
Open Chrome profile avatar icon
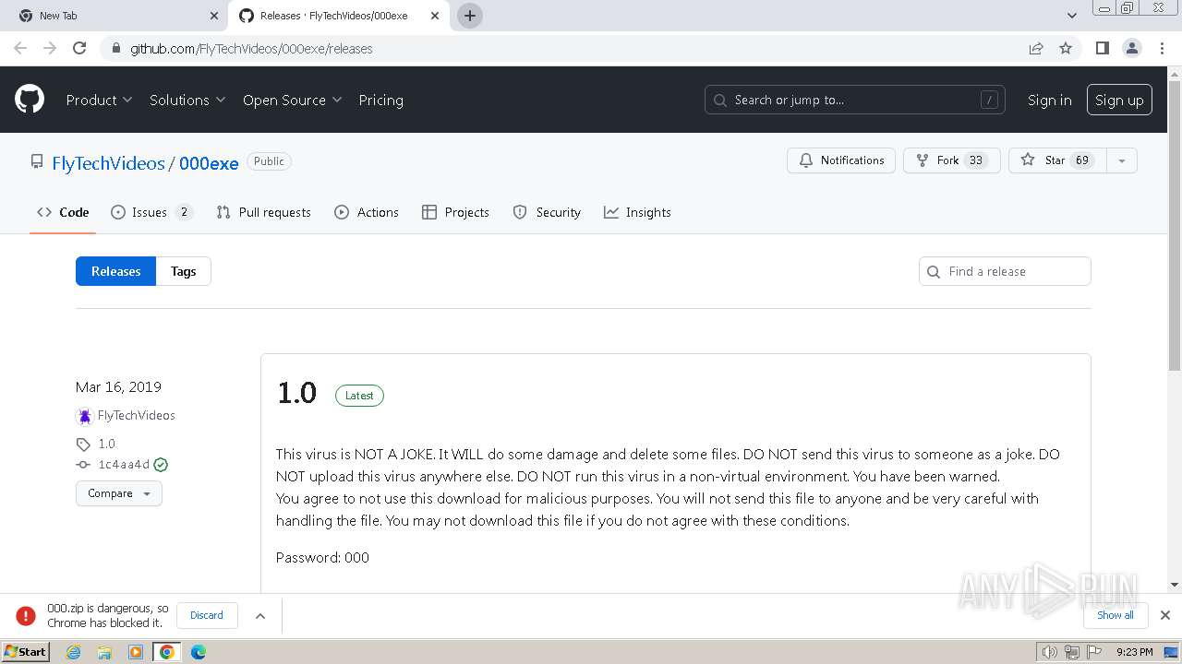[1131, 48]
